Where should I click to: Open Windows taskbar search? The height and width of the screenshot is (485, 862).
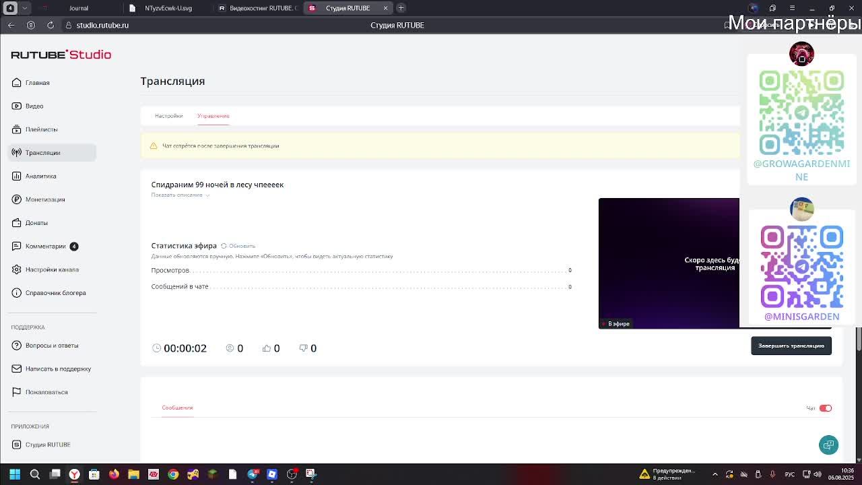(35, 474)
